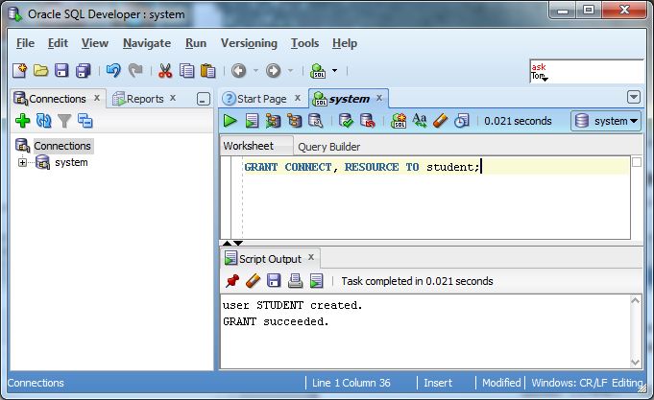Click the schema browser icon in Connections
This screenshot has width=654, height=400.
(85, 121)
